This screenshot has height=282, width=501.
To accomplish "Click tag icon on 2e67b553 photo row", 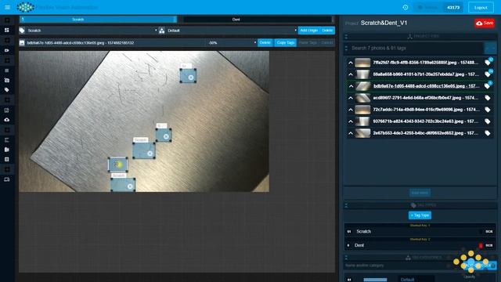I will tap(488, 133).
